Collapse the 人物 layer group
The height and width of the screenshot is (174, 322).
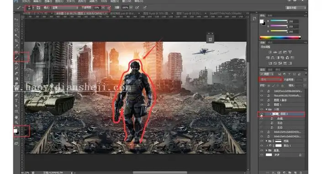[266, 109]
